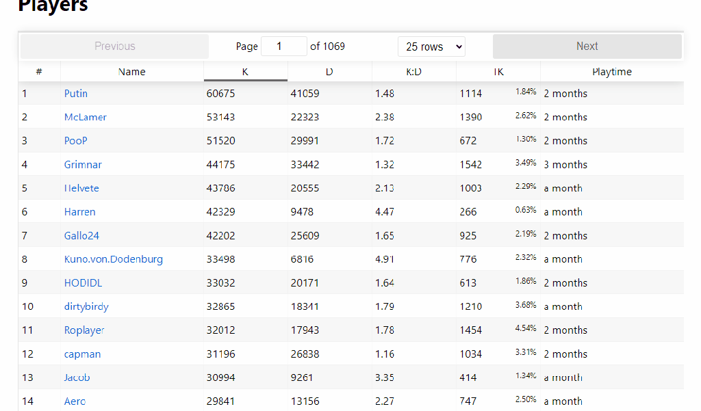Screen dimensions: 701x411
Task: Sort table by K column header
Action: pyautogui.click(x=245, y=72)
